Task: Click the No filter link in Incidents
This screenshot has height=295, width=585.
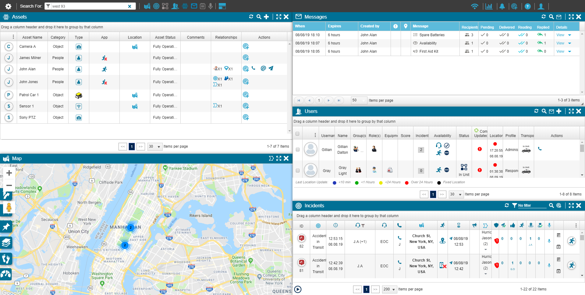Action: pyautogui.click(x=524, y=205)
